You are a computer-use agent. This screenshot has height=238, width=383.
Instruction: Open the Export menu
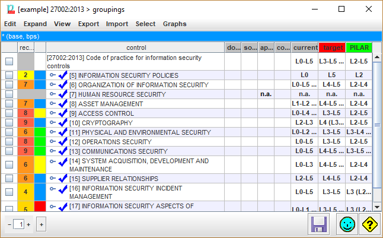click(x=88, y=24)
